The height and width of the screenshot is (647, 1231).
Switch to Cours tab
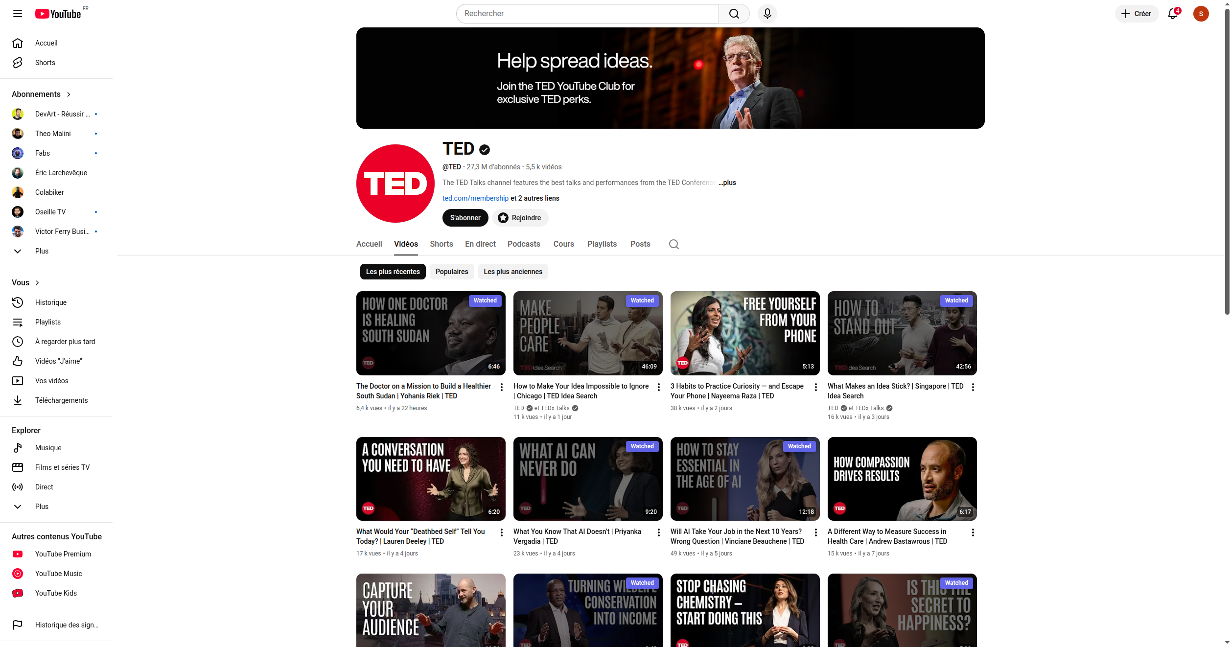[564, 244]
